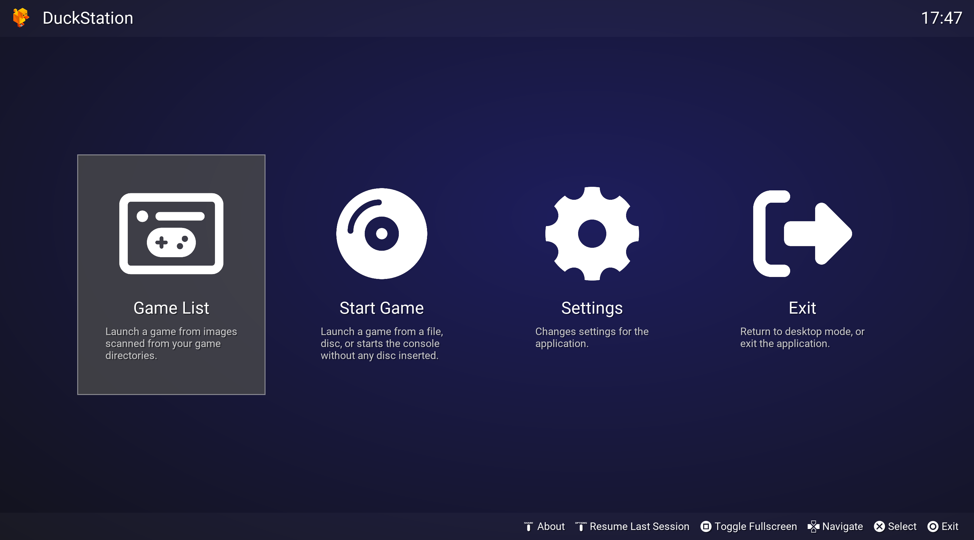The width and height of the screenshot is (974, 540).
Task: Open Settings via its title label
Action: coord(592,308)
